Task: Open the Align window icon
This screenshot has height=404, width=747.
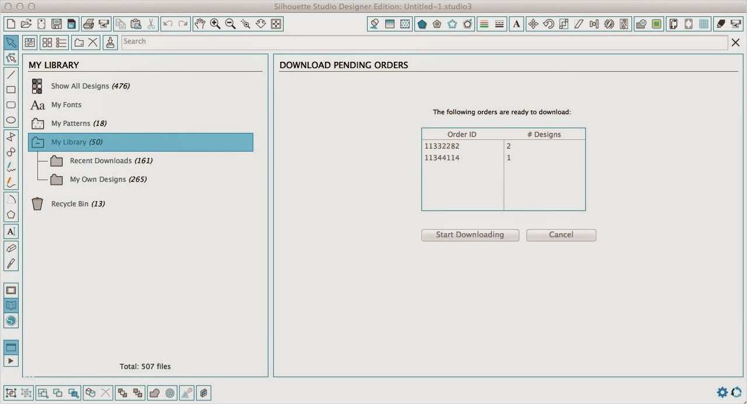Action: pyautogui.click(x=594, y=24)
